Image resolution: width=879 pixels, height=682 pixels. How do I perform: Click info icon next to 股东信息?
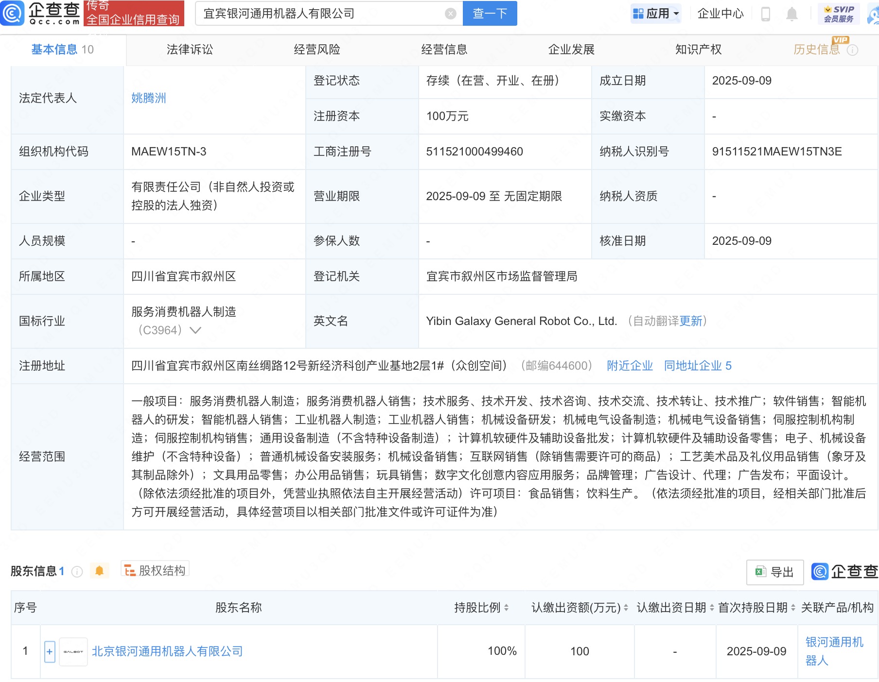tap(77, 572)
